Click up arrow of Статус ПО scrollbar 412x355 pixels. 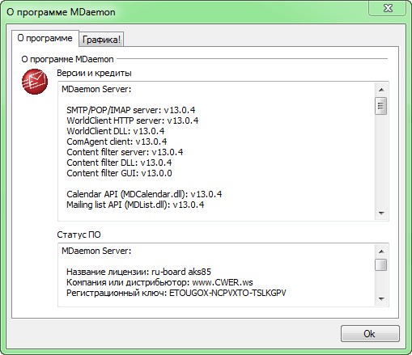pos(381,251)
